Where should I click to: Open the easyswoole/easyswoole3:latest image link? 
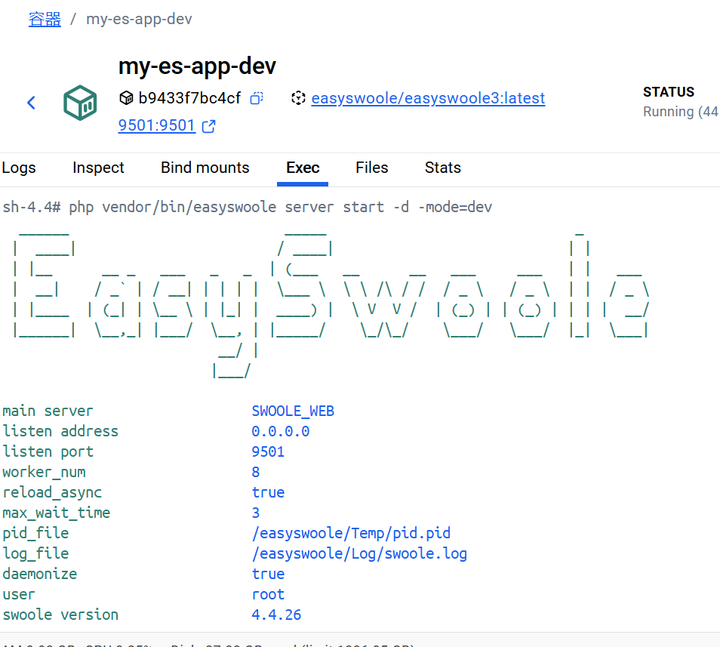coord(428,98)
